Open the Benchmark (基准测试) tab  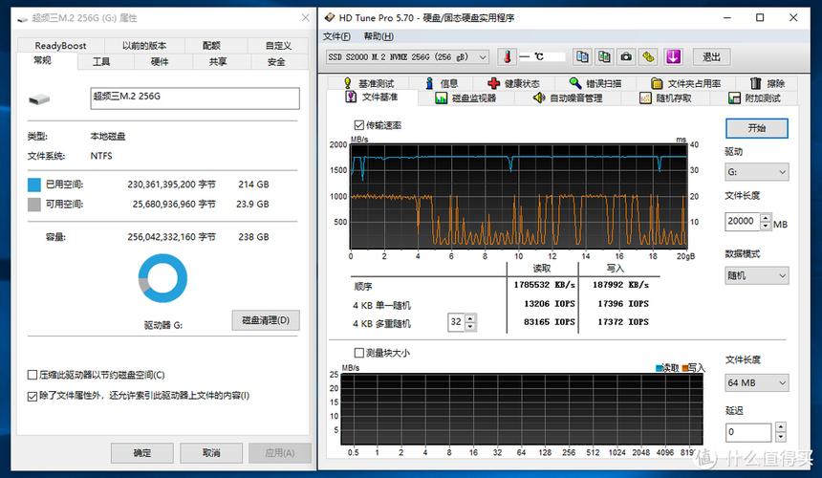pos(369,83)
